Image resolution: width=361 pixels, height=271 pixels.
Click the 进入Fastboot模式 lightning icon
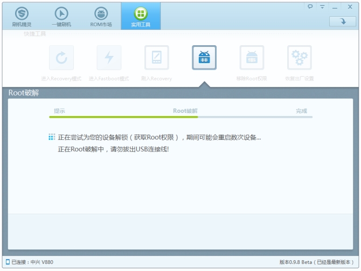coord(109,58)
